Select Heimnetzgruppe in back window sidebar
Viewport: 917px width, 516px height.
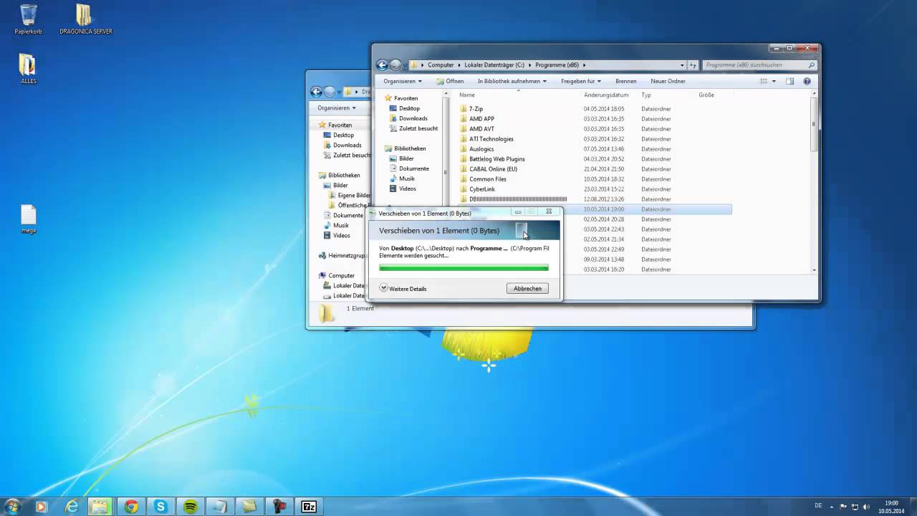[x=347, y=255]
